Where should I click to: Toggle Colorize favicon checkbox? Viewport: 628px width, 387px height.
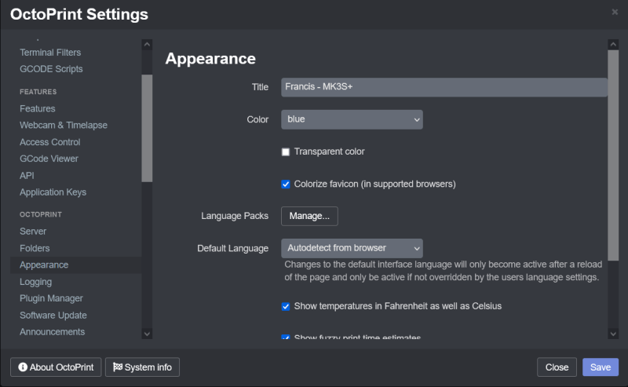[286, 184]
